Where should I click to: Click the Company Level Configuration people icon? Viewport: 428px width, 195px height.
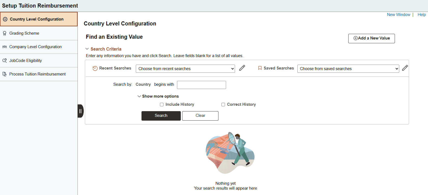click(5, 47)
